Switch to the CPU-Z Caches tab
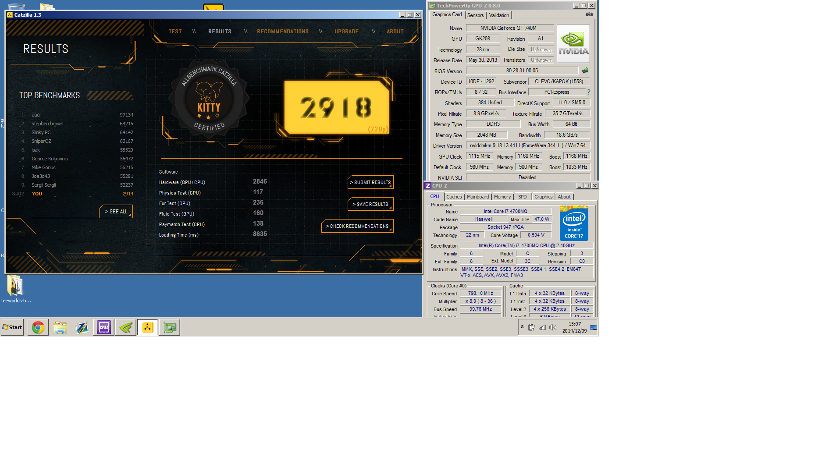Viewport: 829px width, 464px height. click(454, 197)
